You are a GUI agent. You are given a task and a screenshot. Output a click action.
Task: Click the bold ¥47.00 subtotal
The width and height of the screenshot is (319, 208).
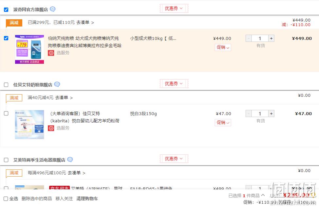click(x=303, y=113)
